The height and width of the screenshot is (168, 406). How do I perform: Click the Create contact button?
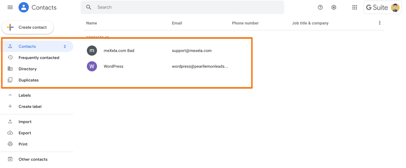tap(28, 27)
